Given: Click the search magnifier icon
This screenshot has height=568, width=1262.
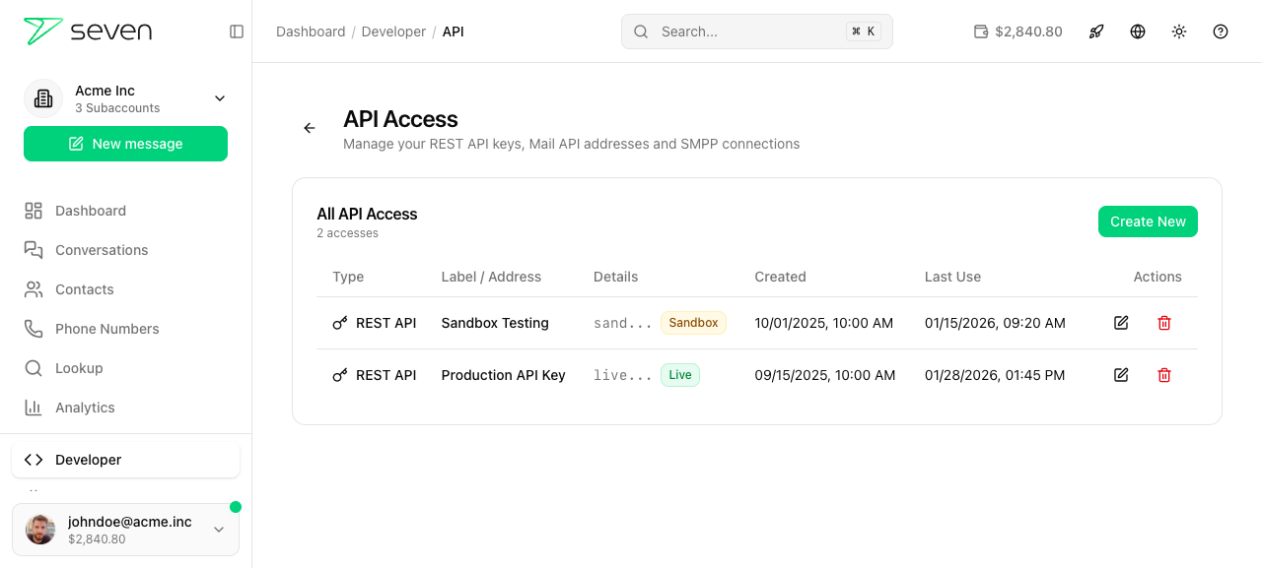Looking at the screenshot, I should (x=641, y=32).
